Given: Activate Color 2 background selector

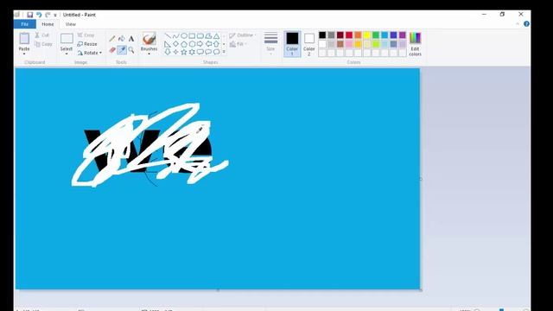Looking at the screenshot, I should tap(309, 44).
